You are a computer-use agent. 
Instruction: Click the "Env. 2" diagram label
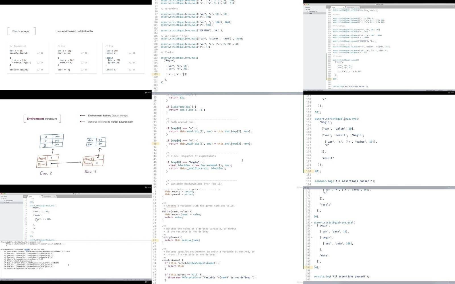pyautogui.click(x=46, y=173)
